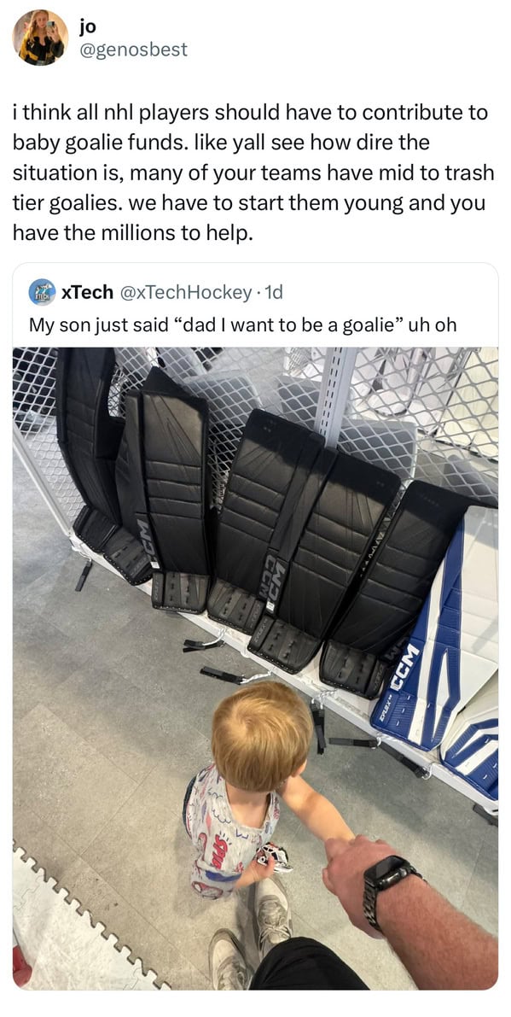Click the @xTechHockey handle

tap(184, 293)
